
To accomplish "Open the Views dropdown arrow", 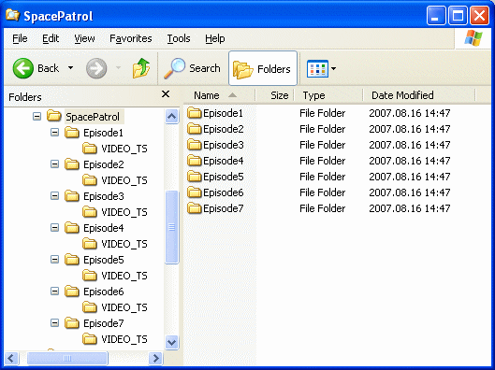I will point(333,68).
